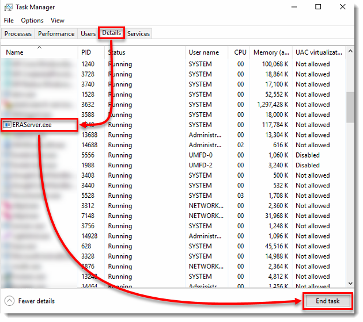Screen dimensions: 363x322
Task: Select the row with PID 3740
Action: [172, 85]
